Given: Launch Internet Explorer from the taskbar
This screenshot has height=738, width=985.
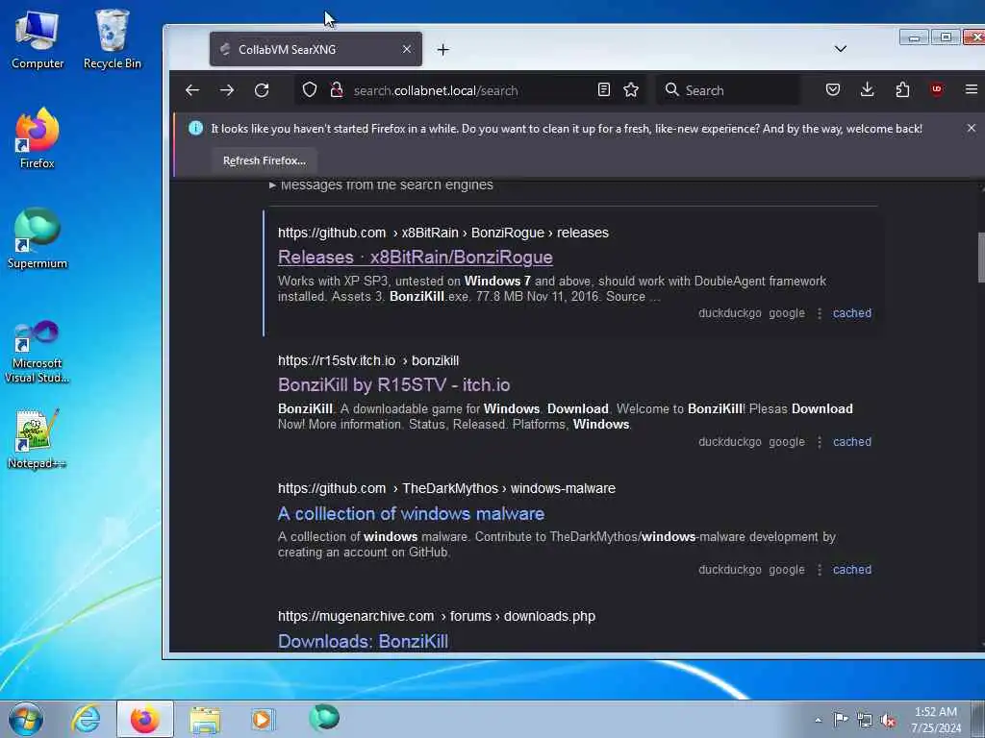Looking at the screenshot, I should click(x=85, y=719).
